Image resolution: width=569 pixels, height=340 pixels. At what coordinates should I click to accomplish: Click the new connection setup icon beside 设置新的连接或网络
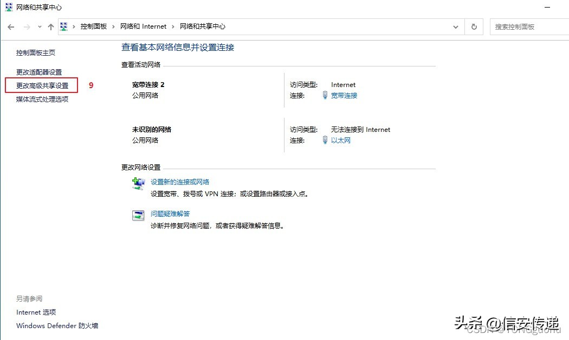click(x=138, y=183)
